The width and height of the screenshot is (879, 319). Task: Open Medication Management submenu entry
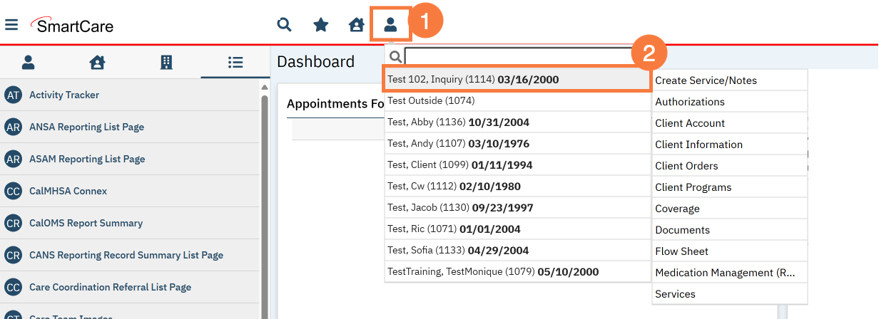point(724,273)
